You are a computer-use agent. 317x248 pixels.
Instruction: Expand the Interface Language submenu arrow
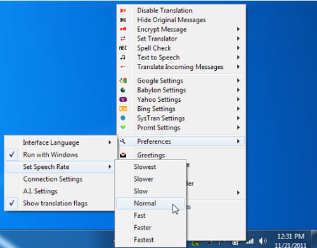110,142
